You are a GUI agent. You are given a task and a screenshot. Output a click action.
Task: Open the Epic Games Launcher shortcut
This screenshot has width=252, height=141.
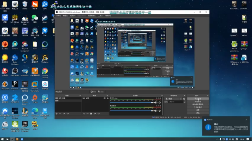coord(25,126)
